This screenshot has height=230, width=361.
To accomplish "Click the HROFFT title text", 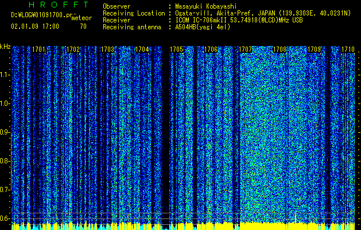I will click(59, 5).
